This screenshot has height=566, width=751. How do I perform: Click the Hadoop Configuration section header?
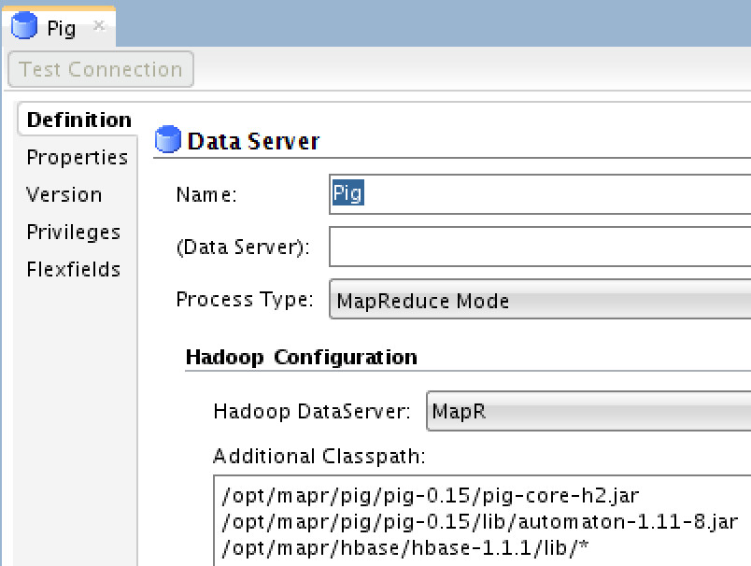pyautogui.click(x=302, y=357)
